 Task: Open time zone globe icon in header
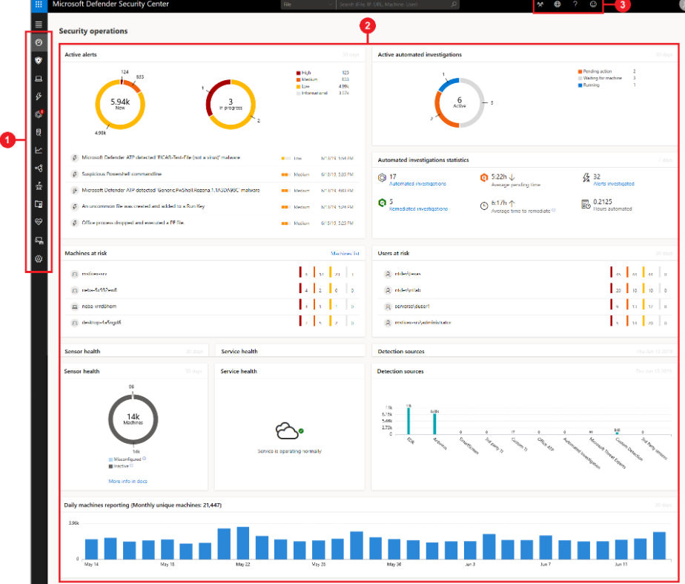(x=557, y=4)
